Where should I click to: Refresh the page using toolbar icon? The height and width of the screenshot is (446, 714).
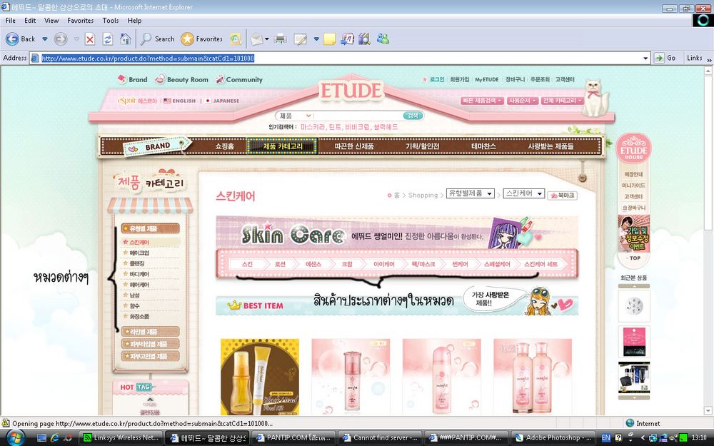(x=108, y=39)
